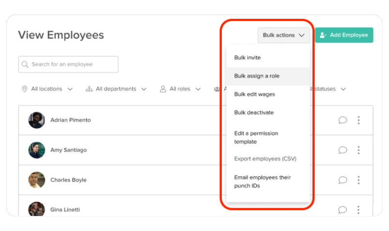Expand the All roles filter
This screenshot has width=389, height=231.
(180, 89)
